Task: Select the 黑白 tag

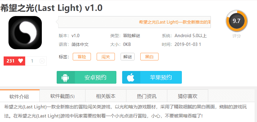Action: point(149,56)
